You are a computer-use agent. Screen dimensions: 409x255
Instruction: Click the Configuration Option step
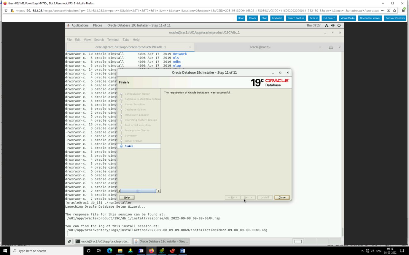(x=137, y=94)
